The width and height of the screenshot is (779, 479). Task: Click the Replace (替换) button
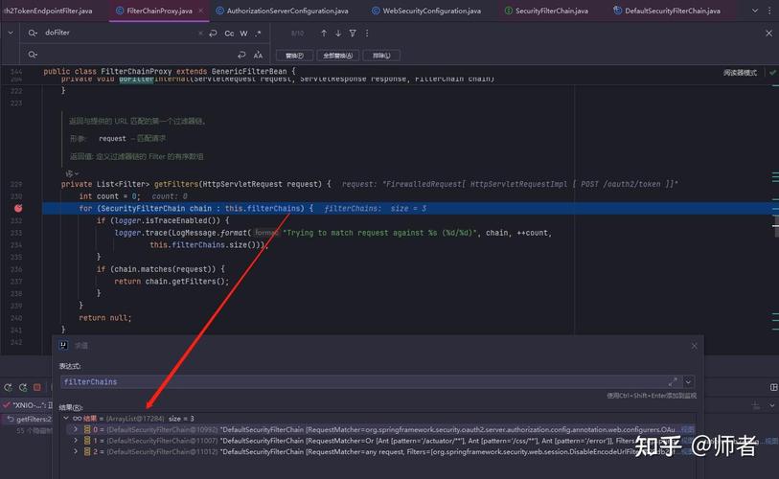click(x=294, y=56)
